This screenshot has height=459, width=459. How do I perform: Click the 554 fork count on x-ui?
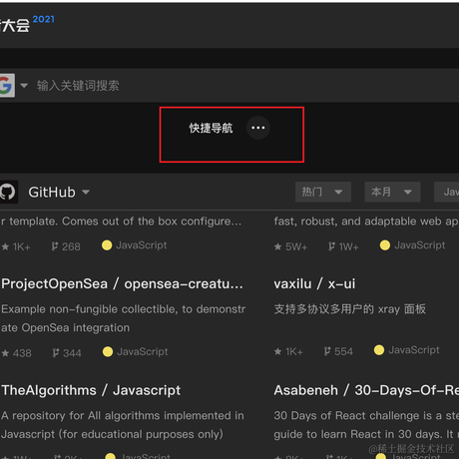(x=338, y=351)
